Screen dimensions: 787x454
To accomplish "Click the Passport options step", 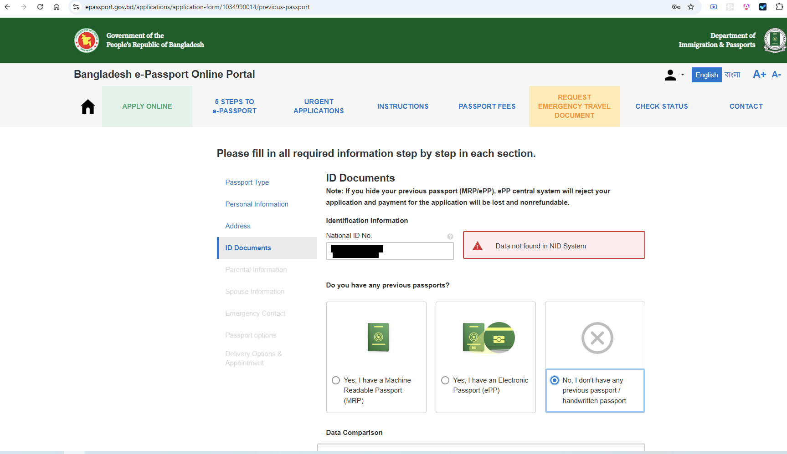I will tap(251, 335).
